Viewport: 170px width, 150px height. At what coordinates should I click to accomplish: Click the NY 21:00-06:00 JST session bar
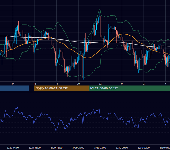pyautogui.click(x=129, y=88)
